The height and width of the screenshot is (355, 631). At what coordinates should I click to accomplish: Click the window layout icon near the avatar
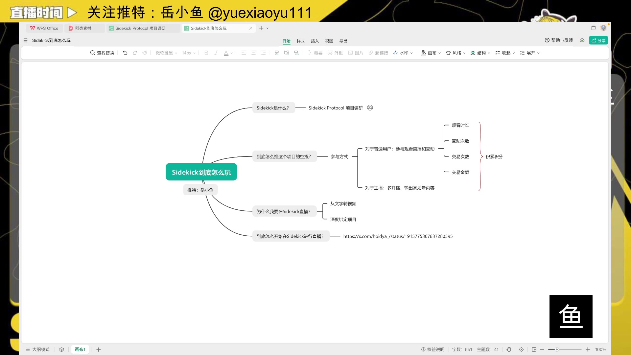[594, 28]
